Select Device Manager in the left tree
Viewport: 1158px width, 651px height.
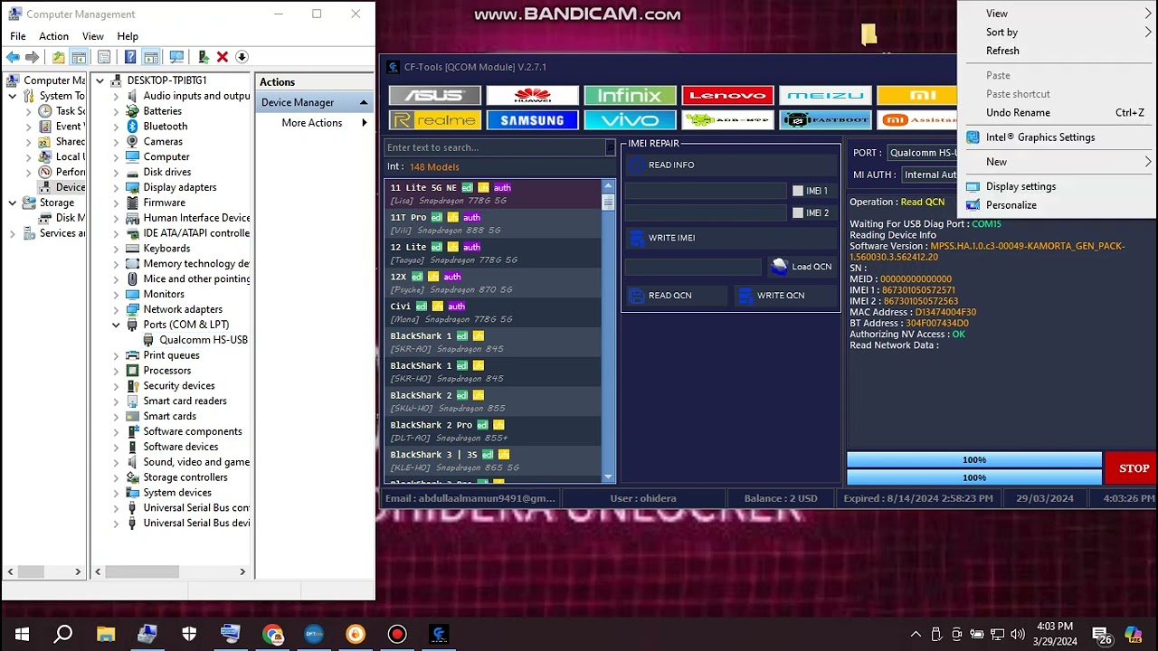pyautogui.click(x=63, y=187)
